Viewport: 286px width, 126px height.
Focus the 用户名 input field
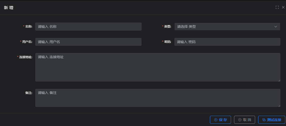coord(88,42)
